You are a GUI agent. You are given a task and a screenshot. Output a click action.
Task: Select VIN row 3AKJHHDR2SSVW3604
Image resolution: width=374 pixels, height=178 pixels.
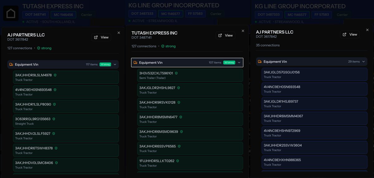[x=314, y=147]
